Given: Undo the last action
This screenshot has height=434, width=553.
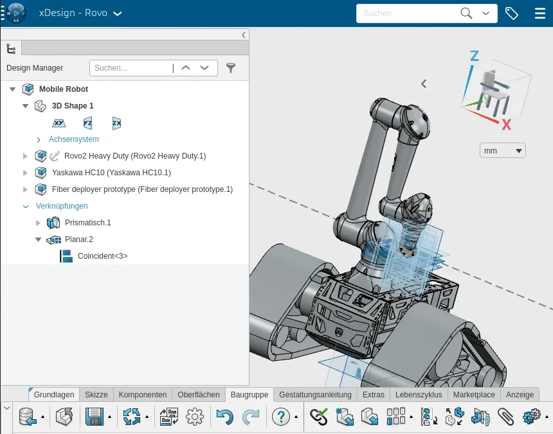Looking at the screenshot, I should 224,417.
